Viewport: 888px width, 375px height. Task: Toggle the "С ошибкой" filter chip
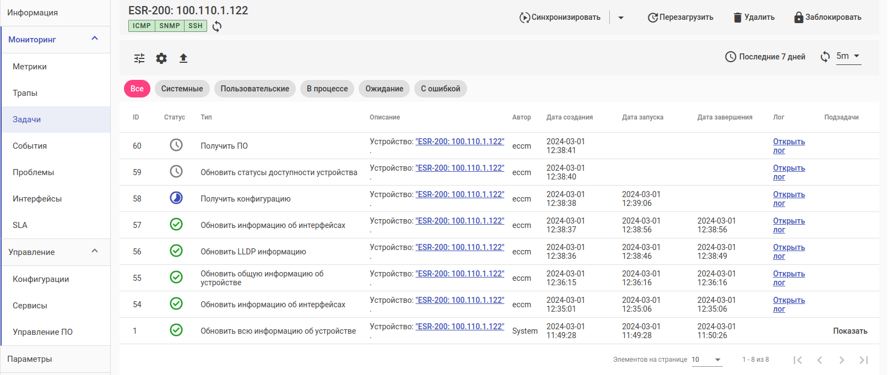tap(440, 89)
